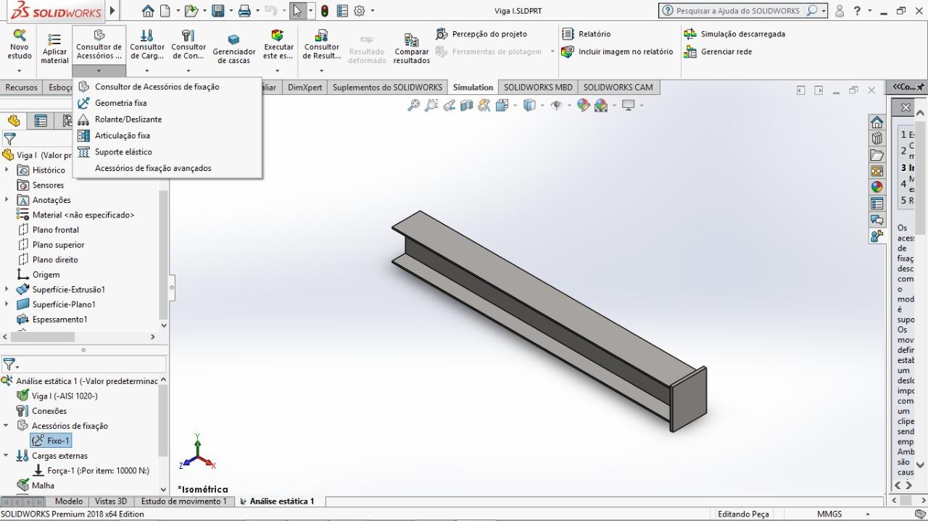This screenshot has height=521, width=928.
Task: Open Consultor de Cargas dropdown arrow
Action: [147, 71]
